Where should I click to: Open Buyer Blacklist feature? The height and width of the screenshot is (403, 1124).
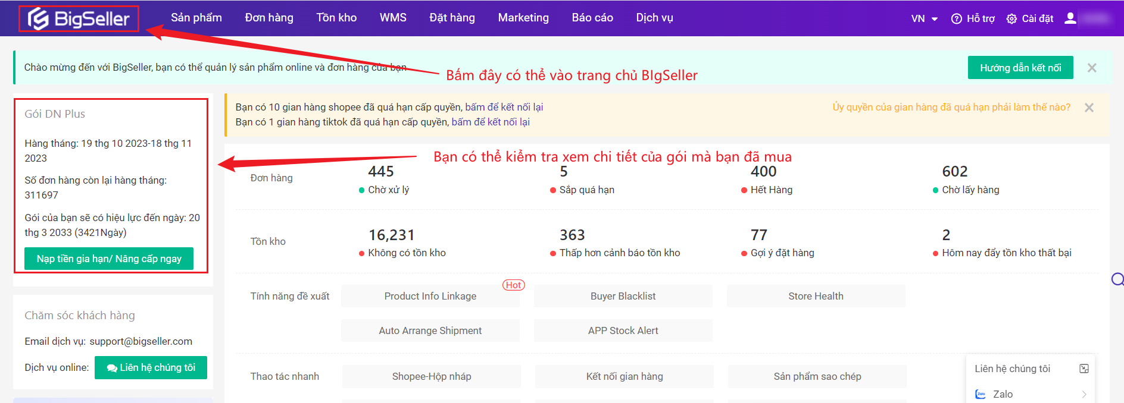[623, 296]
